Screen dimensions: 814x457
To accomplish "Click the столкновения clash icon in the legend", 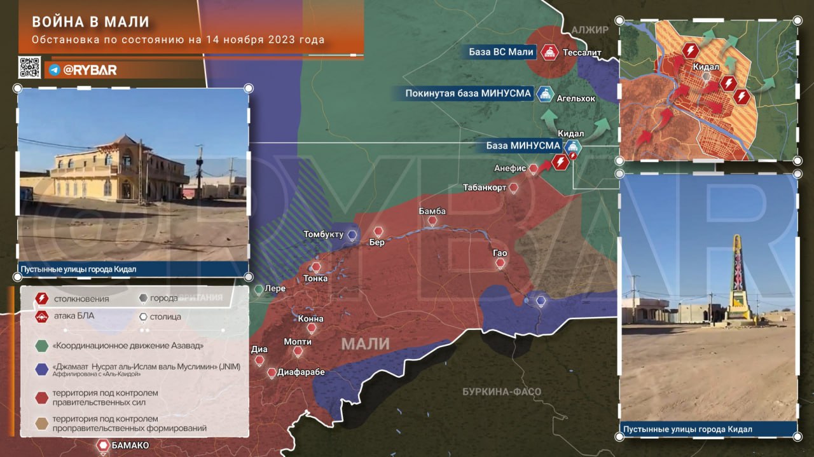I will tap(41, 299).
